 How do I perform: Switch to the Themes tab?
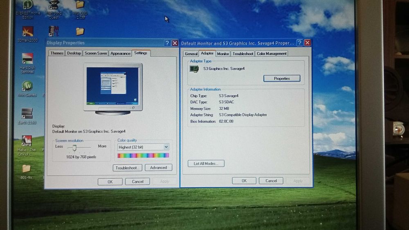[x=57, y=53]
